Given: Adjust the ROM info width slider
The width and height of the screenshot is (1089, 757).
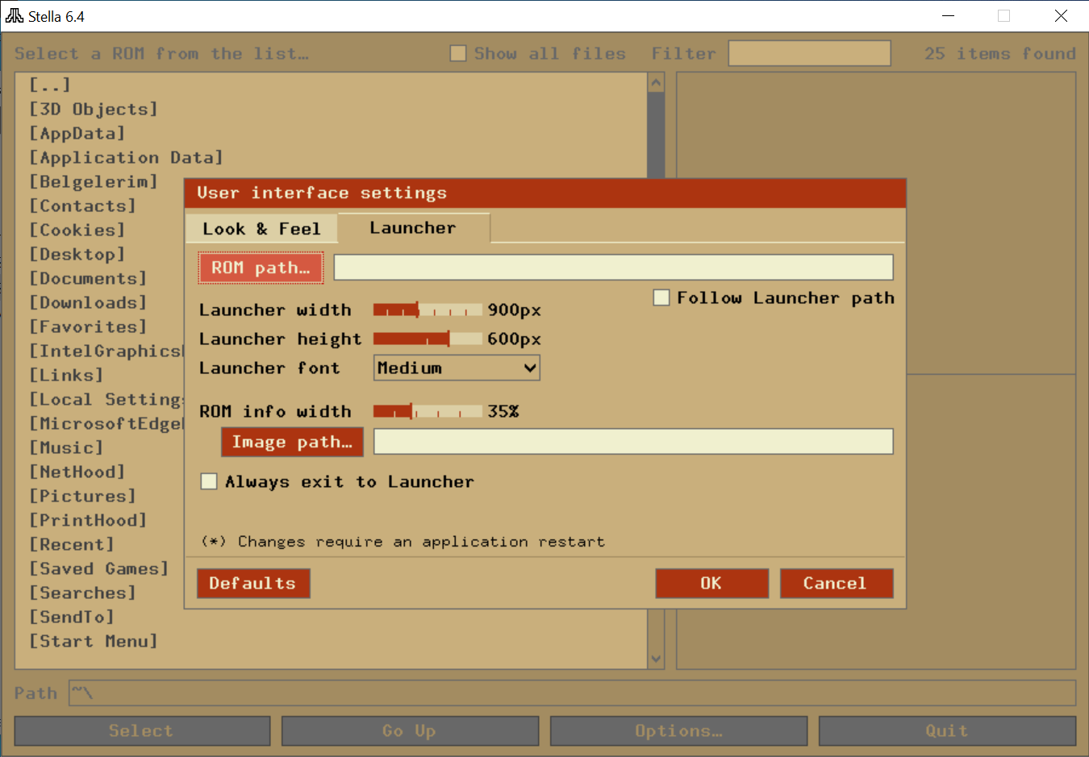Looking at the screenshot, I should click(428, 411).
